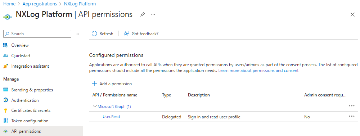Click the Integration assistant rocket icon

(x=5, y=66)
